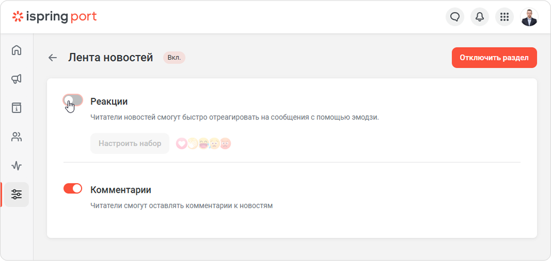This screenshot has height=261, width=551.
Task: Go back using the left arrow
Action: (53, 58)
